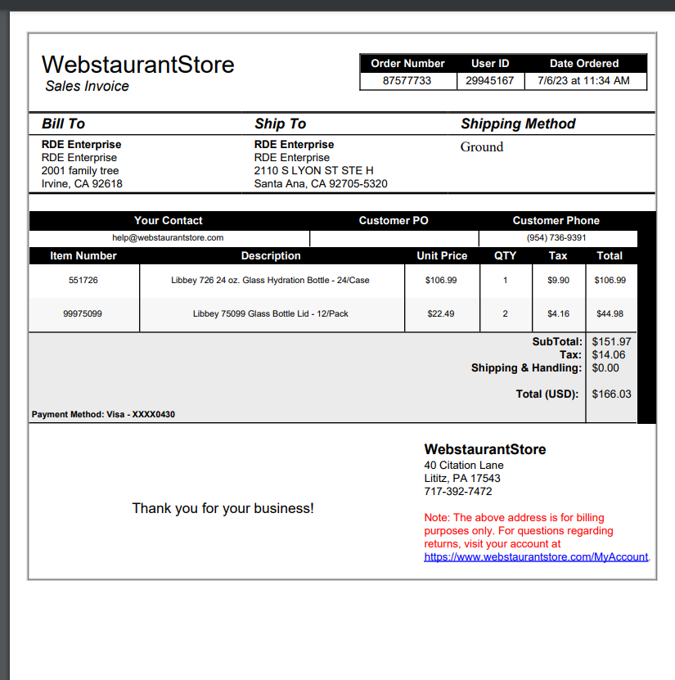
Task: Click the Unit Price column header
Action: (442, 255)
